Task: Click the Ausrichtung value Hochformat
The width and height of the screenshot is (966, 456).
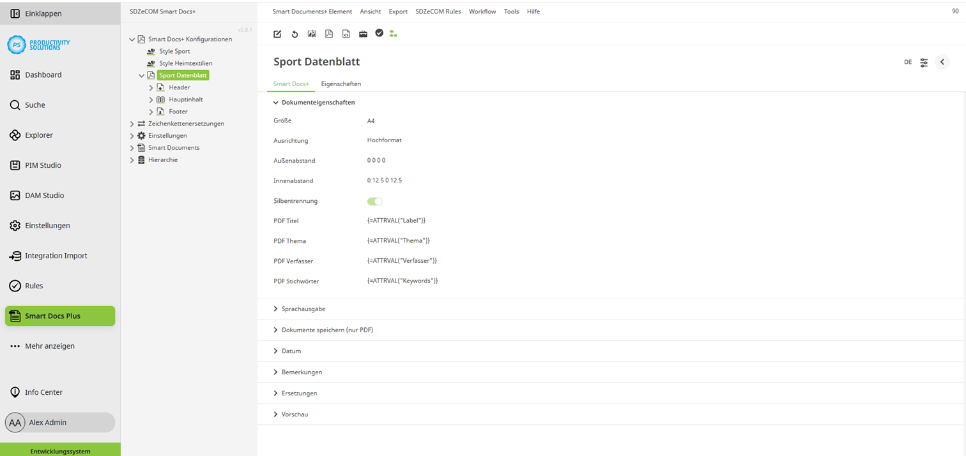Action: pos(385,140)
